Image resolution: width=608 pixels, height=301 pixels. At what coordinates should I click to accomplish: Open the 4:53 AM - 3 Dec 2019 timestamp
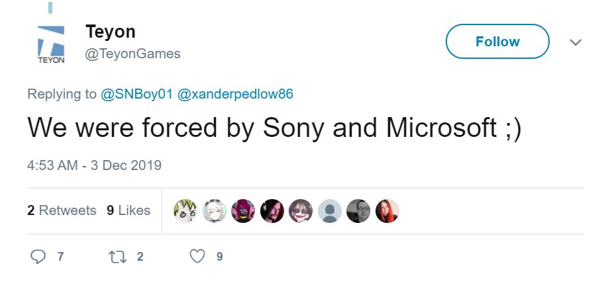(94, 165)
